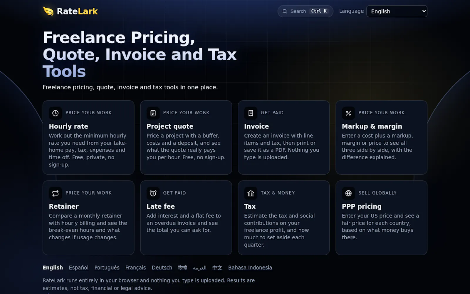
Task: Click the search magnifier icon
Action: tap(285, 11)
